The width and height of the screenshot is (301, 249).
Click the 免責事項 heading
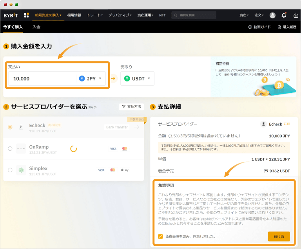coord(166,185)
